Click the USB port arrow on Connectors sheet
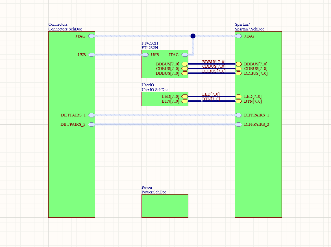This screenshot has width=331, height=247. [91, 55]
